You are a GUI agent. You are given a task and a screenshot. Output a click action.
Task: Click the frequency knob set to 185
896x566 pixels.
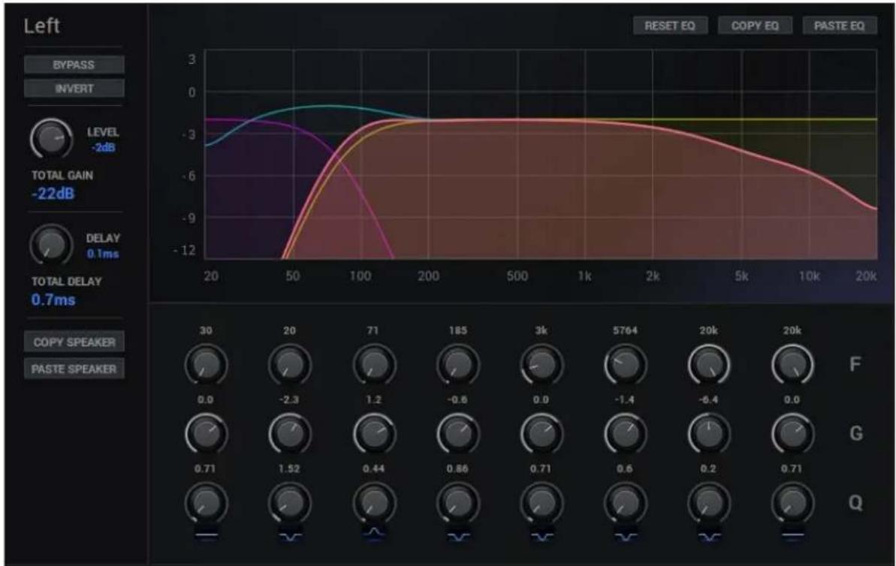457,364
